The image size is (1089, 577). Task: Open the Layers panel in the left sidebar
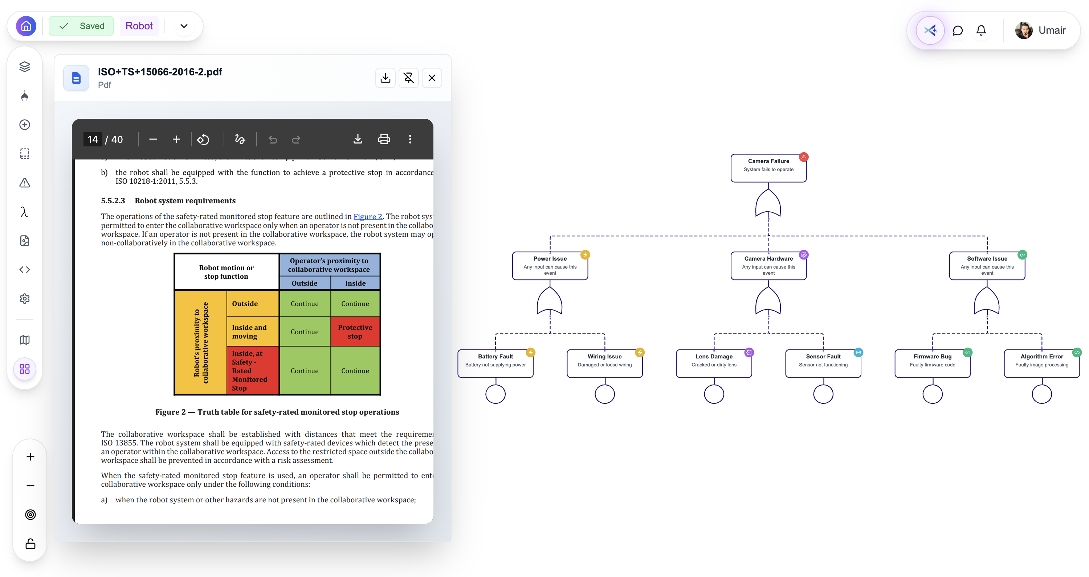click(x=25, y=66)
